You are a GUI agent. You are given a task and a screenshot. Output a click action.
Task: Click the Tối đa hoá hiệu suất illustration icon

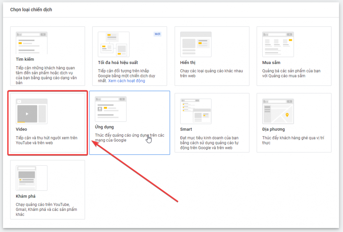point(114,44)
